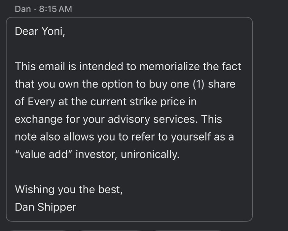Select the Dear Yoni greeting line
The width and height of the screenshot is (288, 231).
(40, 31)
